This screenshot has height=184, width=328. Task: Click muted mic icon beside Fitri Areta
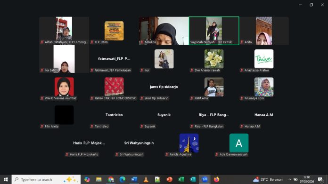(42, 126)
